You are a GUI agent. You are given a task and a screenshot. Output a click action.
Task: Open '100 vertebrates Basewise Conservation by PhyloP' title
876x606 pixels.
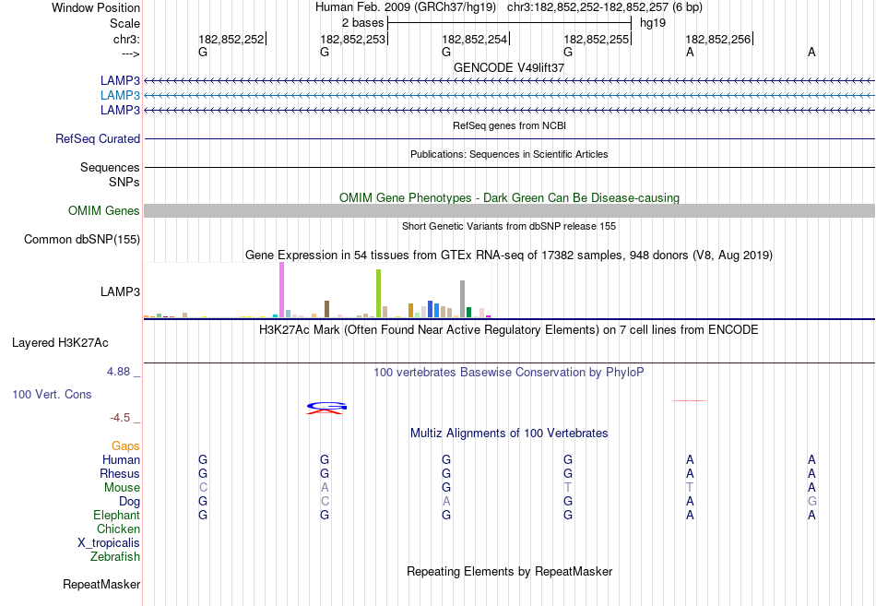point(509,373)
